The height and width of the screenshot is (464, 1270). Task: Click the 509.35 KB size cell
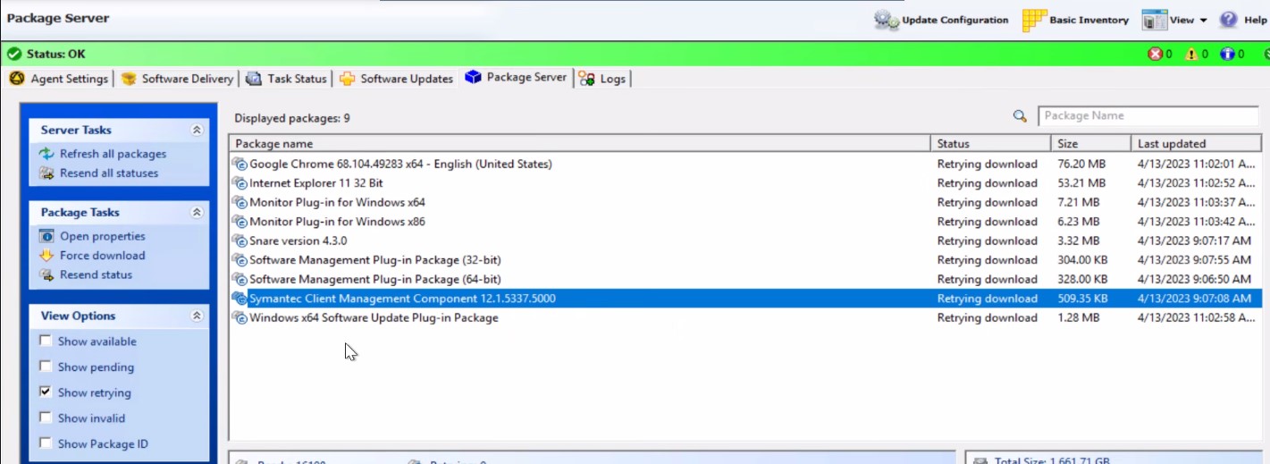pos(1082,299)
